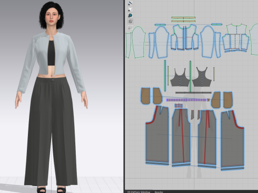Select the upper tan collar strip pattern

tap(183, 18)
